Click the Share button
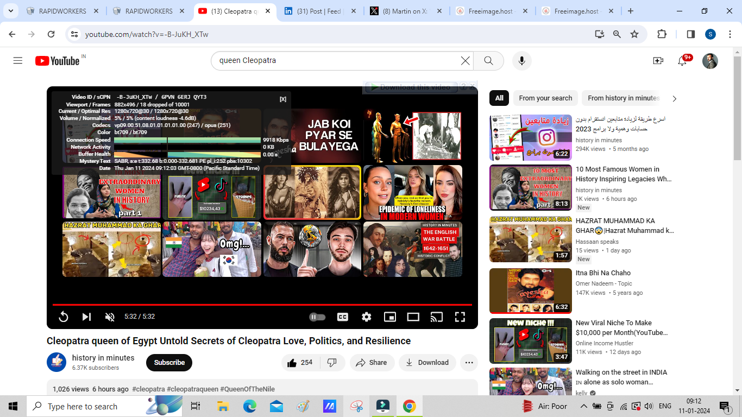Viewport: 742px width, 417px height. tap(372, 363)
